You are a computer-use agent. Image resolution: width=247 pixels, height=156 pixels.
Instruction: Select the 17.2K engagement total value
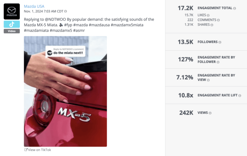tap(185, 8)
